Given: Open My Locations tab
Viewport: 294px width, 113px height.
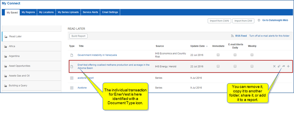Looking at the screenshot, I should [x=46, y=12].
